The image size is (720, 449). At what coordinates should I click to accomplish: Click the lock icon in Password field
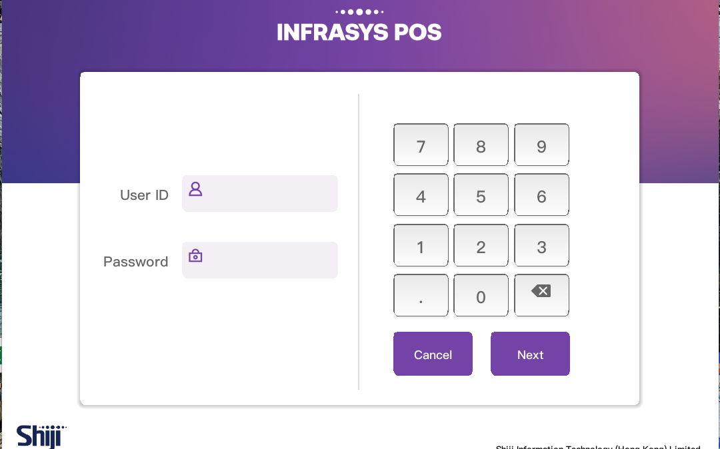click(x=195, y=256)
